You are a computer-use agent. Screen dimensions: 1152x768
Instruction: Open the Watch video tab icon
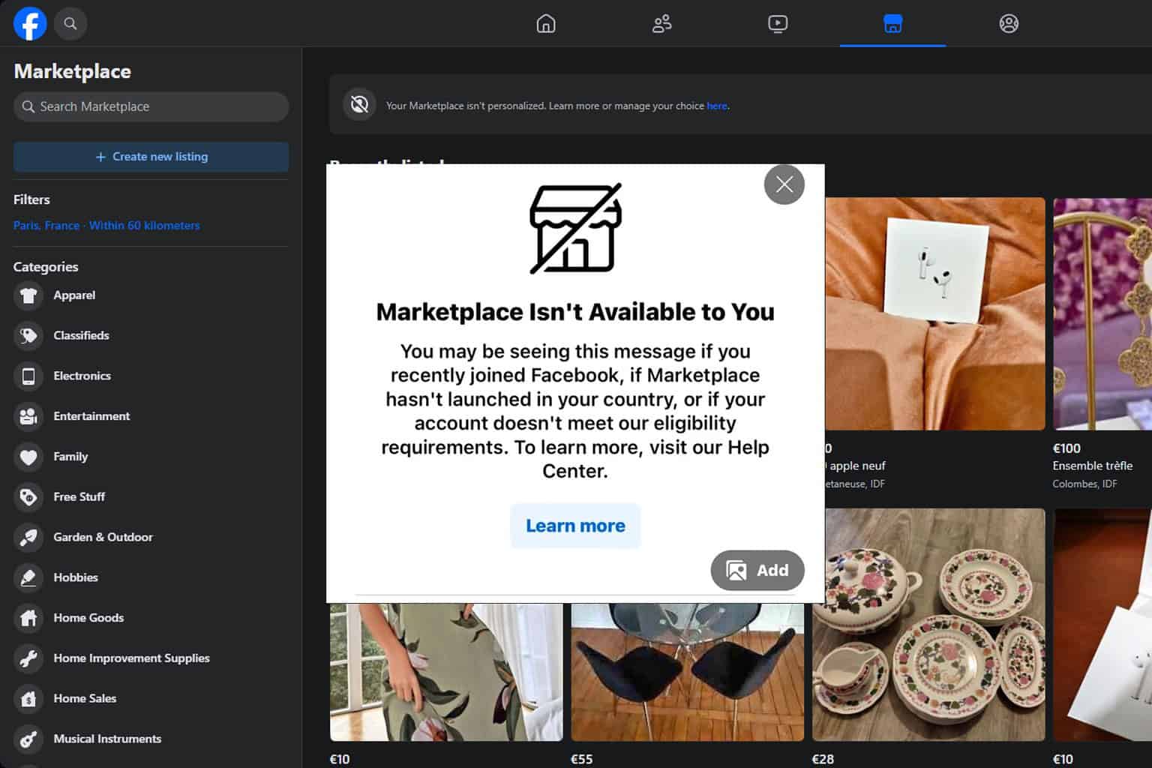tap(778, 24)
